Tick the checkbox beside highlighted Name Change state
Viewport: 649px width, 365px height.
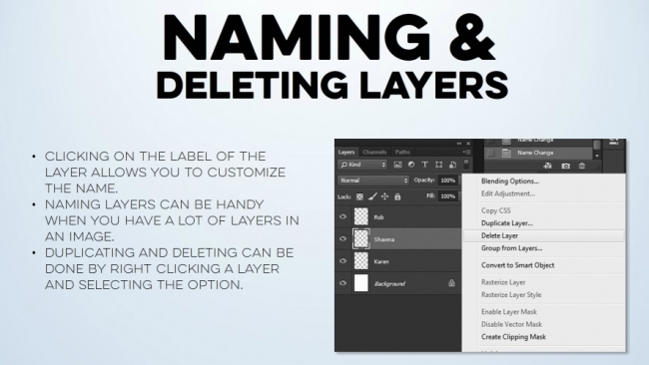491,153
